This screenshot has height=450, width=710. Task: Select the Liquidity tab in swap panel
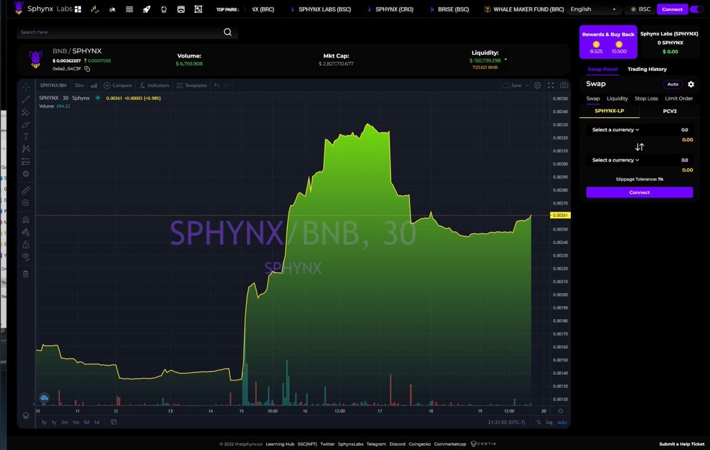(617, 99)
